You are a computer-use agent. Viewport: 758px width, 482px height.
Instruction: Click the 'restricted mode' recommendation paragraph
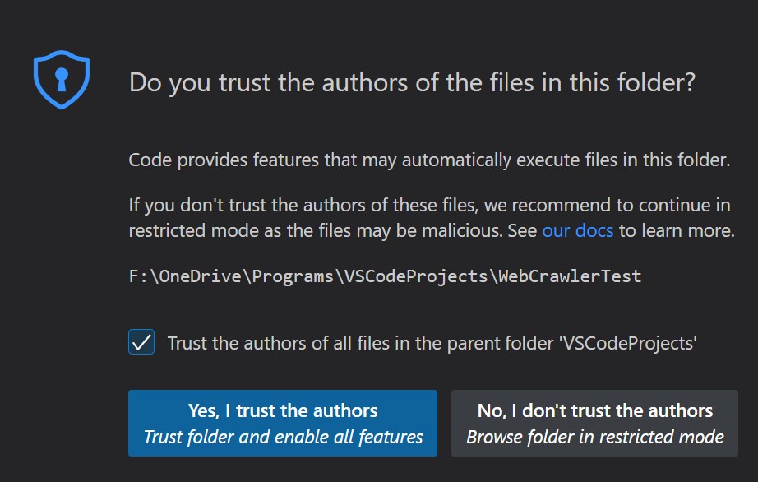[432, 218]
